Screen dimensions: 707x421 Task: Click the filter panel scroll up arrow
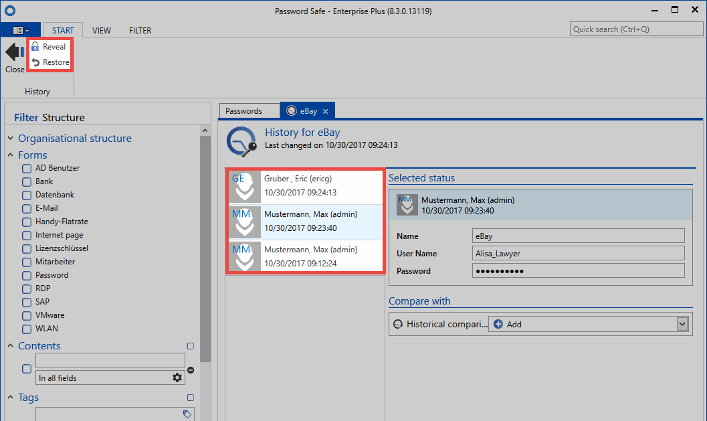pyautogui.click(x=205, y=131)
